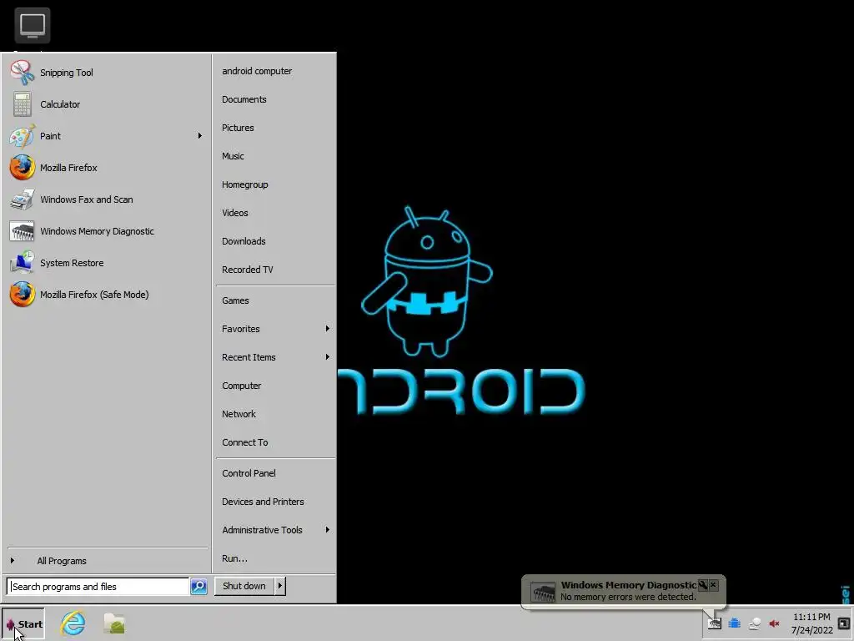Viewport: 854px width, 641px height.
Task: Open the Videos library
Action: point(234,213)
